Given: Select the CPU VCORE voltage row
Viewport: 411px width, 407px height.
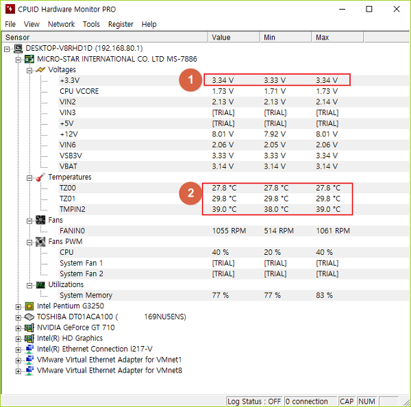Looking at the screenshot, I should [x=234, y=91].
